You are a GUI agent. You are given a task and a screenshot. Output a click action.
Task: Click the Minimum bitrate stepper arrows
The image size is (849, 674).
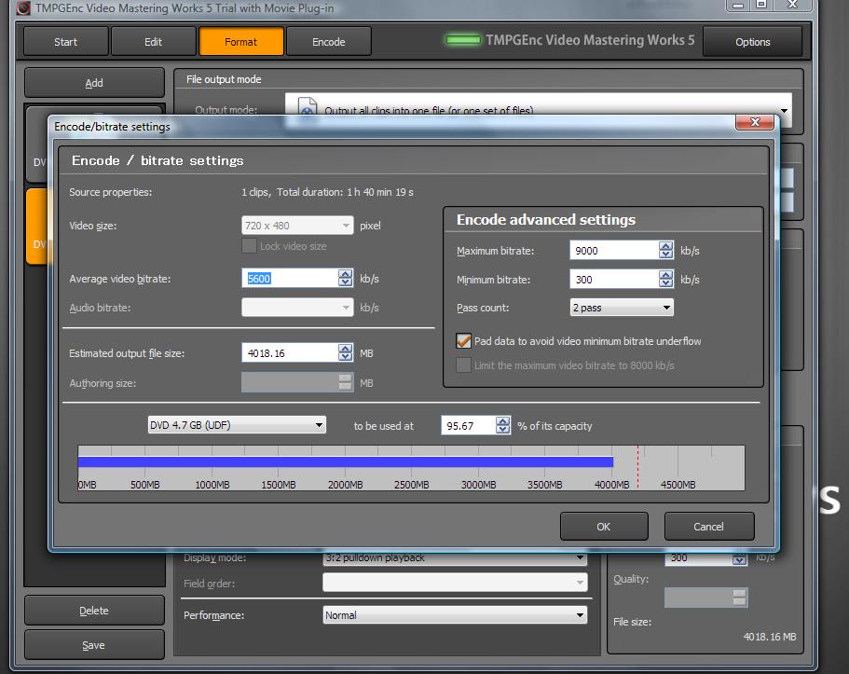(666, 280)
